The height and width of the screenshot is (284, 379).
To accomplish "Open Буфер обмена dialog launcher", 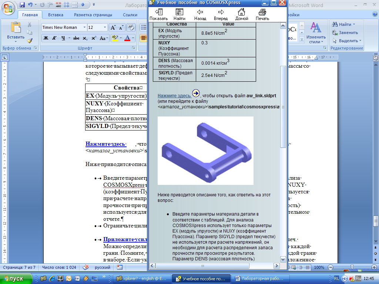I will pos(36,48).
